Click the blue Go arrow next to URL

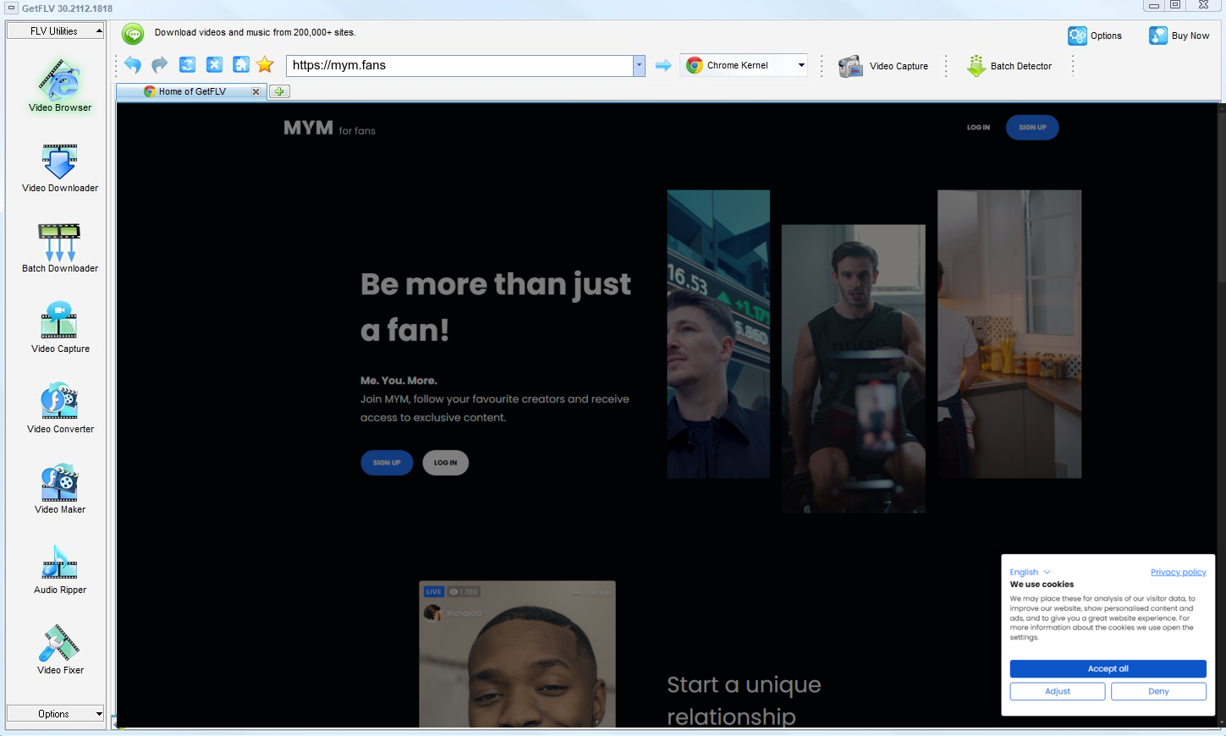click(x=663, y=65)
